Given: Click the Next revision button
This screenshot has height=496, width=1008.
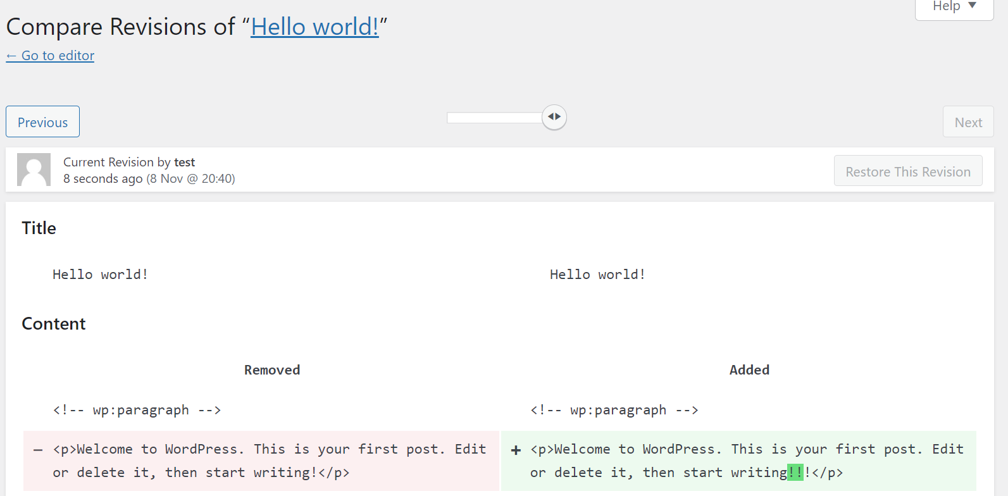Looking at the screenshot, I should coord(968,121).
